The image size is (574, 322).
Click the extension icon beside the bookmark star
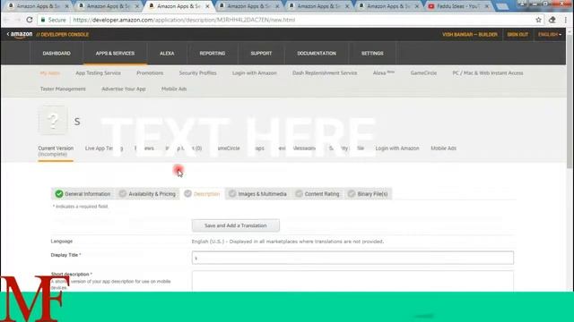[x=552, y=20]
